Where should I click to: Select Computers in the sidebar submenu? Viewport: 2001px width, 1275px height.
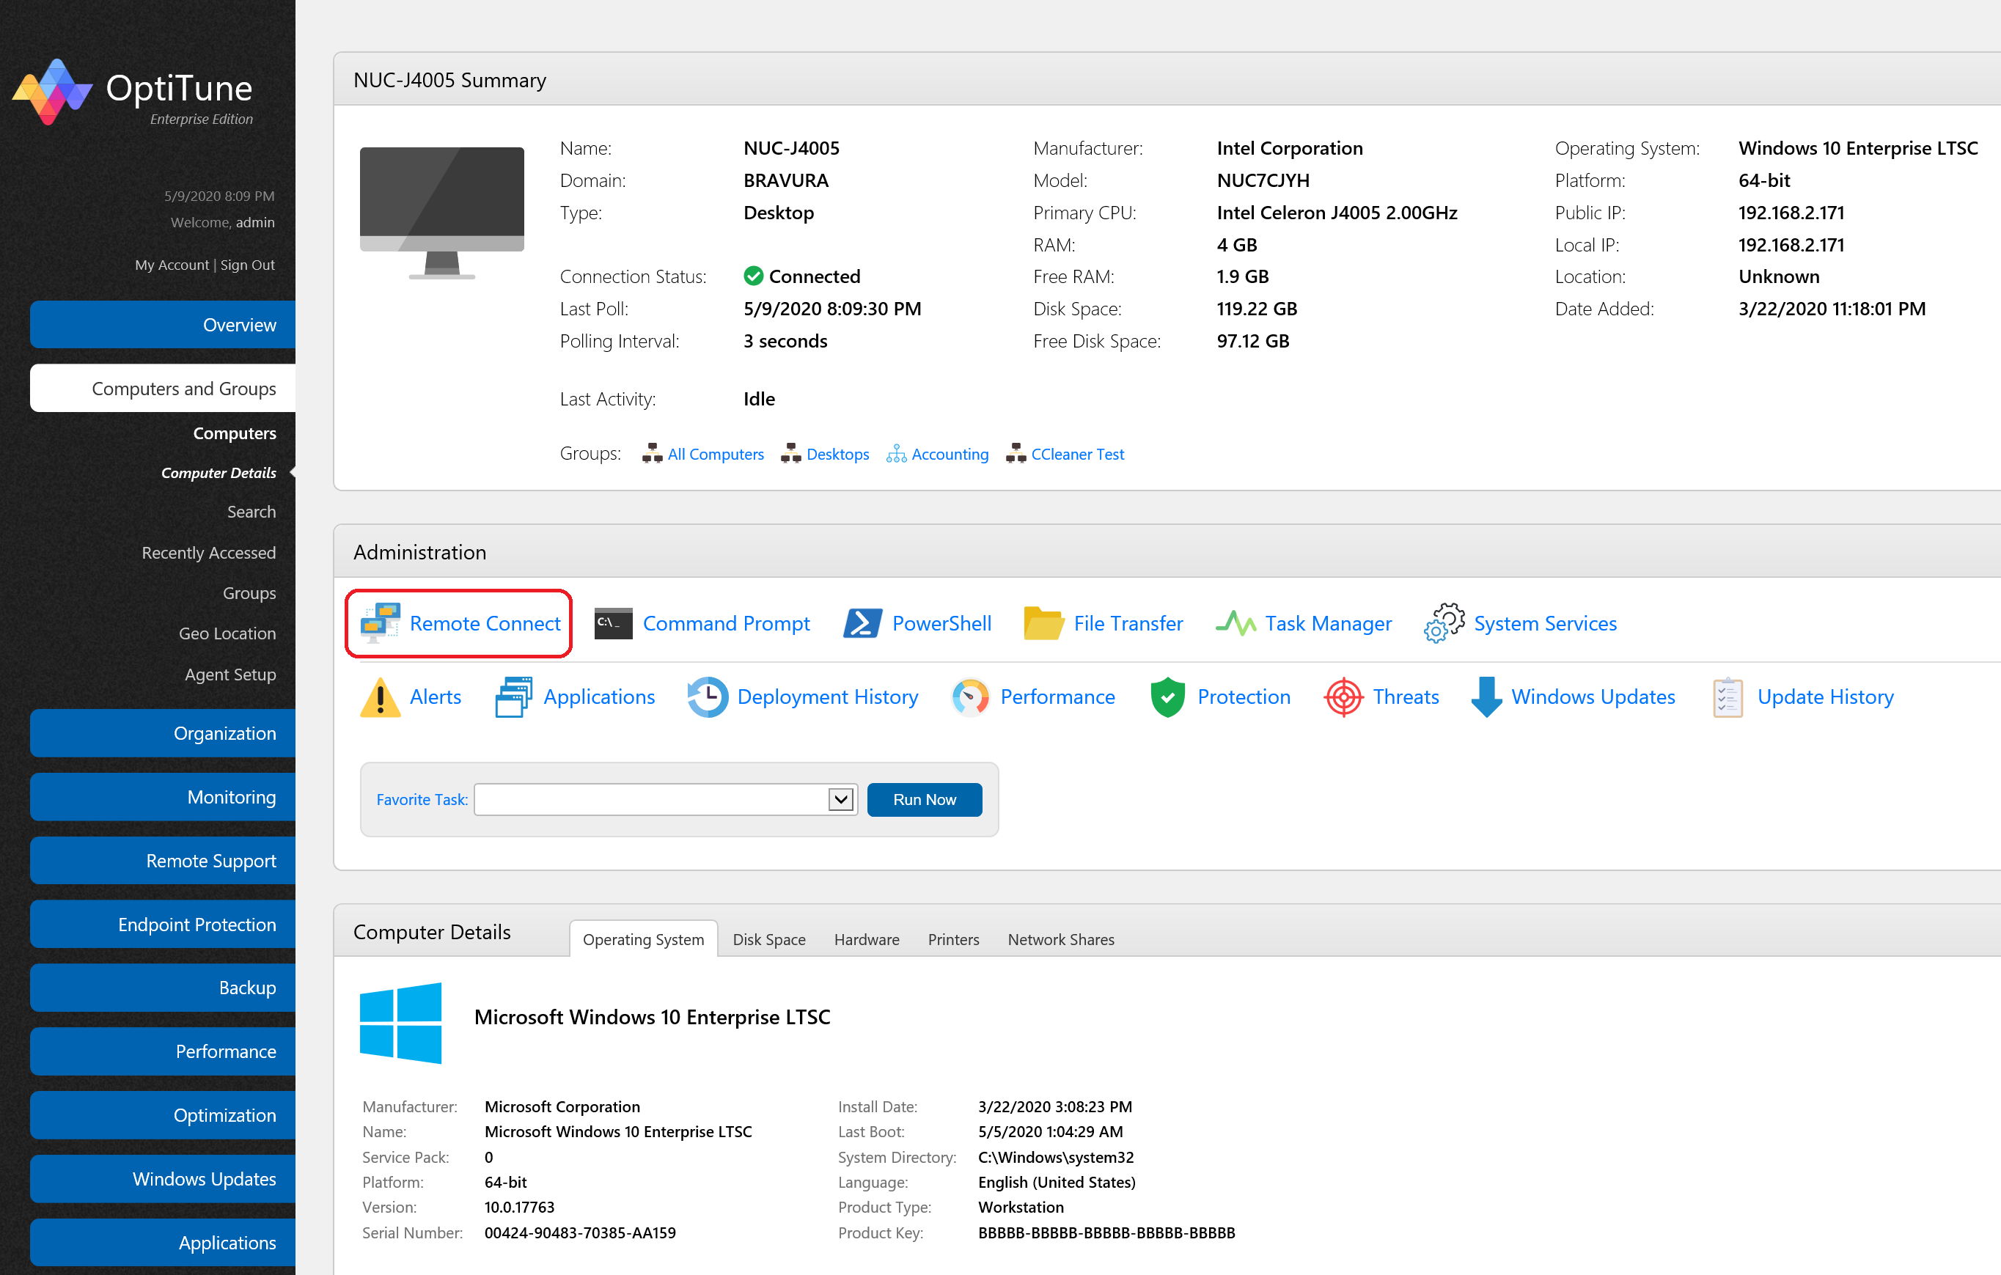(x=235, y=433)
